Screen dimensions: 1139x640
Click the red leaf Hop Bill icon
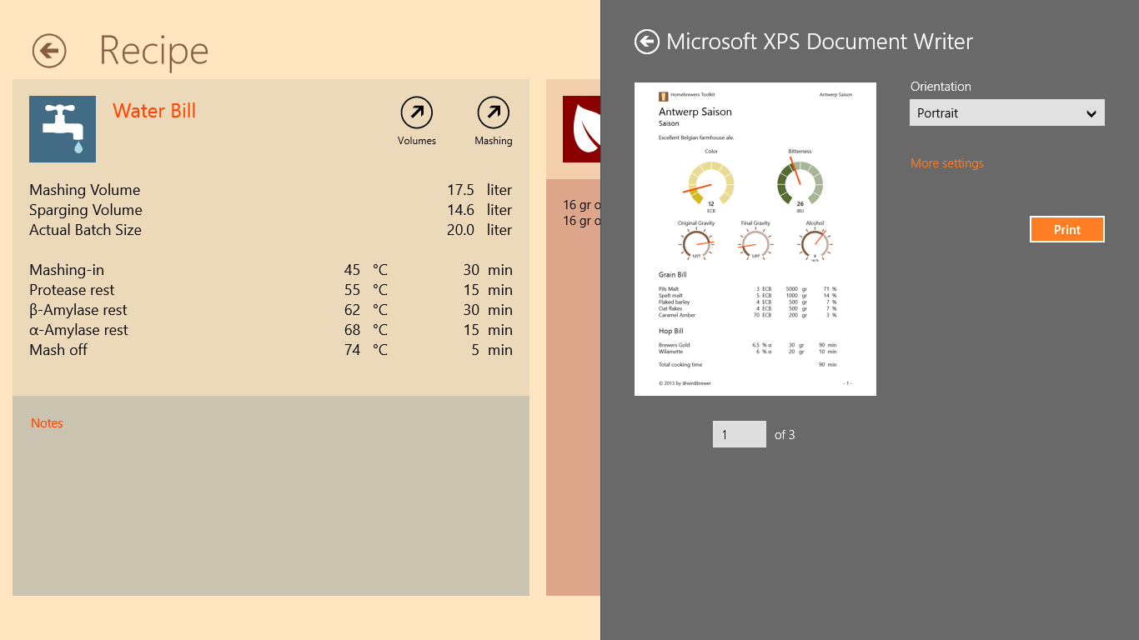tap(581, 129)
